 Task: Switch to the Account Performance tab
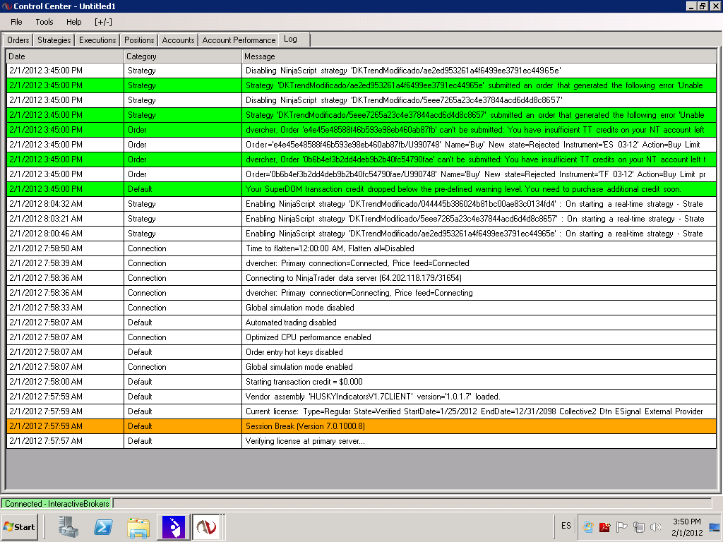coord(239,40)
